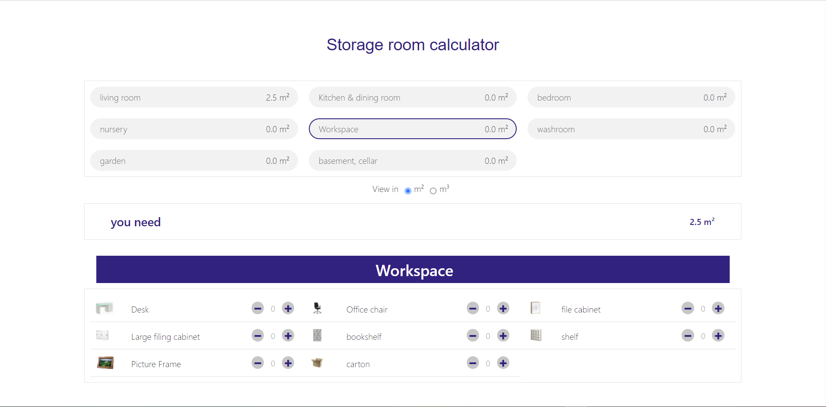This screenshot has width=826, height=407.
Task: Add one shelf
Action: 718,336
